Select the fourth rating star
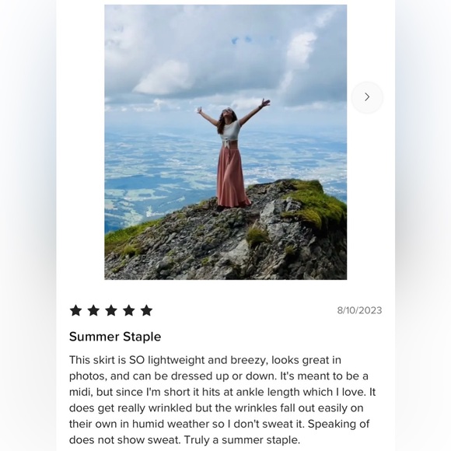The image size is (451, 451). 129,310
